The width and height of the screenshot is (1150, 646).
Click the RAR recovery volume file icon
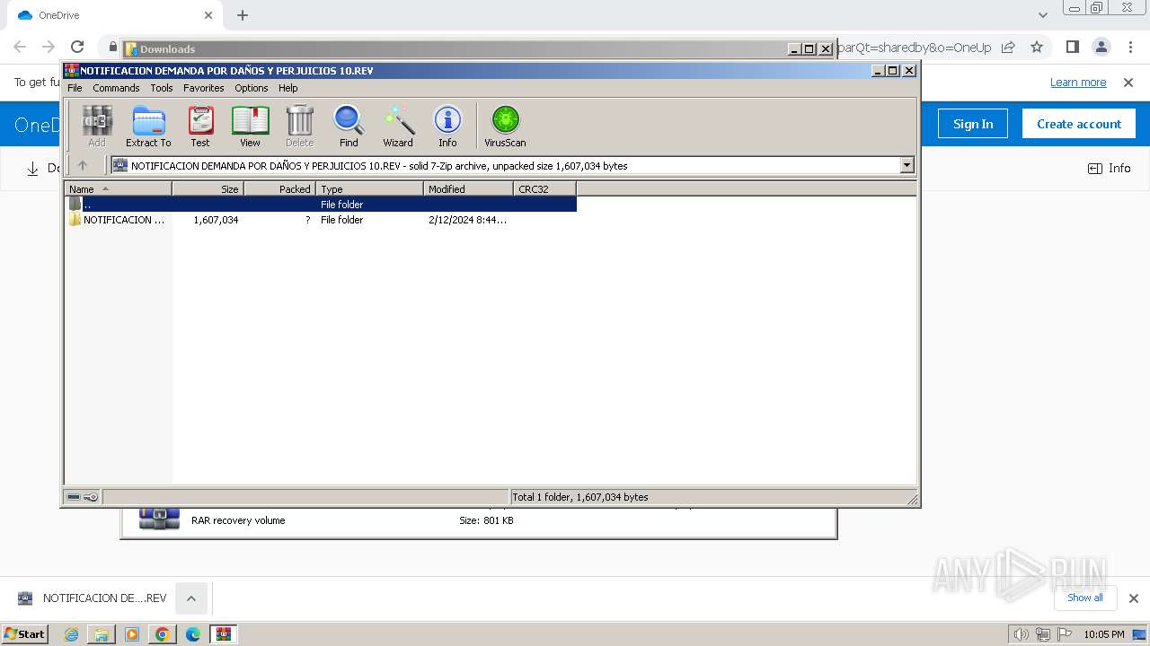[x=159, y=519]
